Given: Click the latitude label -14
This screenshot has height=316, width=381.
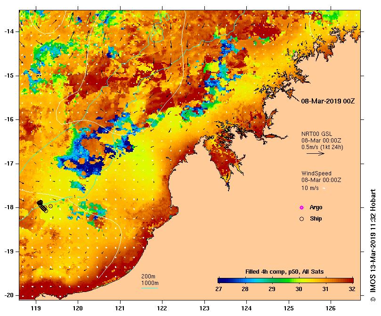Looking at the screenshot, I should click(x=9, y=32).
